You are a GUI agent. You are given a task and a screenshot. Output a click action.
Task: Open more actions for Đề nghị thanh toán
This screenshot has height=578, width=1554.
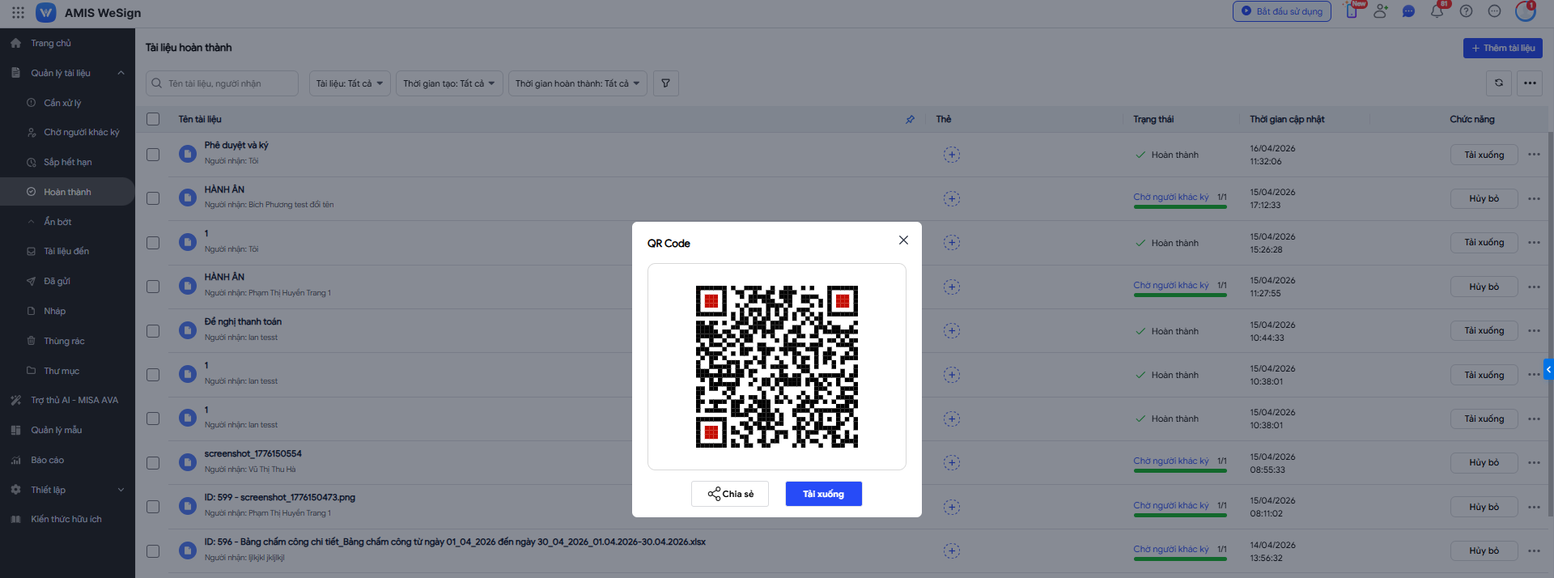(1534, 330)
